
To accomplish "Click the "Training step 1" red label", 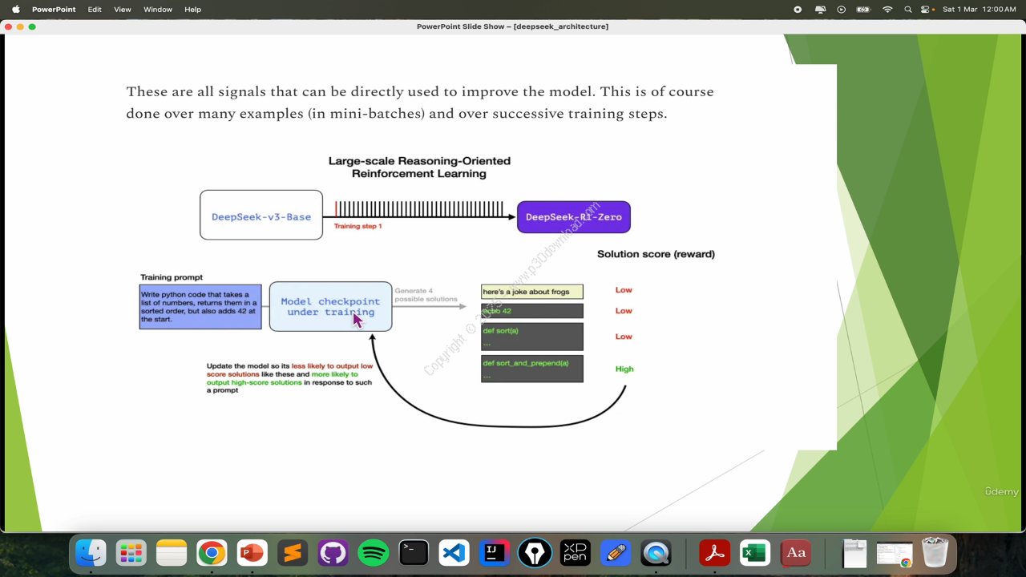I will (357, 226).
